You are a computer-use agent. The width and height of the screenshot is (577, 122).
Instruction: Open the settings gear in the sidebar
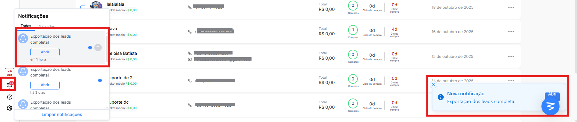10,108
